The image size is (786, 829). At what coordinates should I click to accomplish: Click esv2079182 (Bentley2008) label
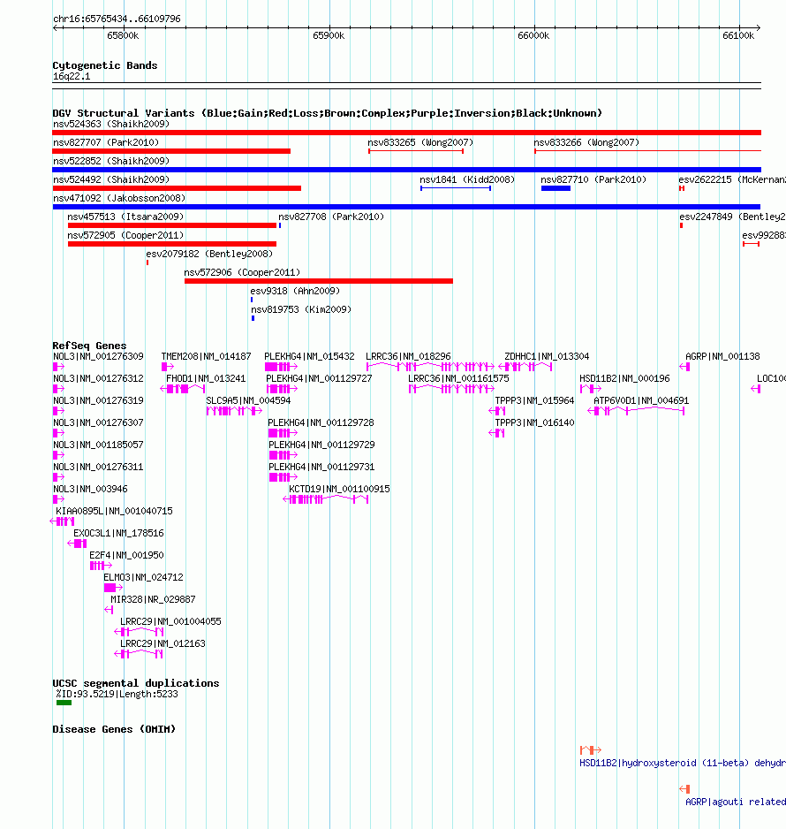[209, 254]
